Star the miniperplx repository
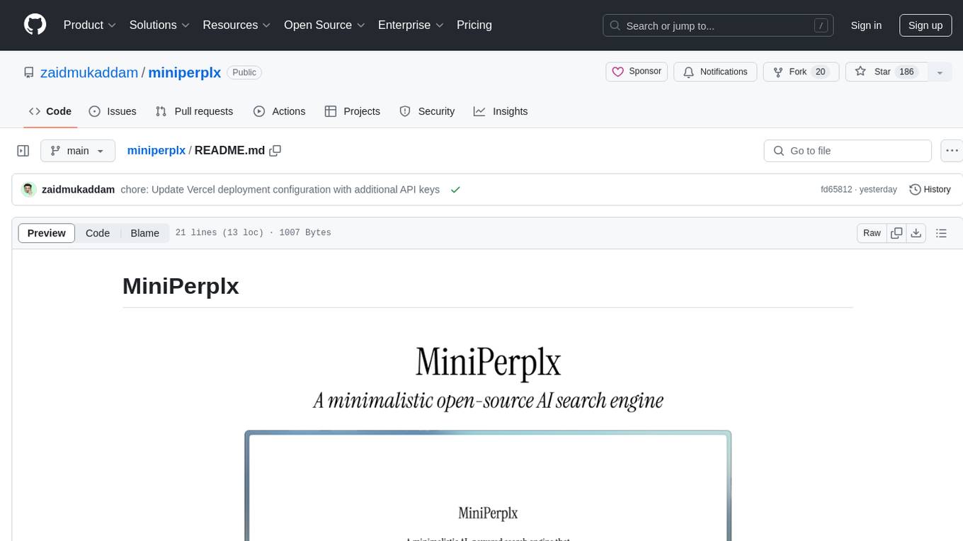This screenshot has width=963, height=541. click(887, 72)
